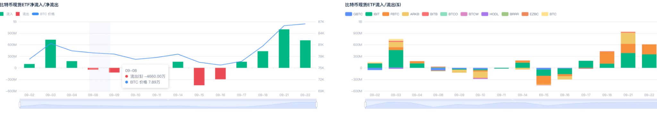Viewport: 657px width, 115px height.
Task: Toggle HODL legend entry
Action: pyautogui.click(x=490, y=14)
